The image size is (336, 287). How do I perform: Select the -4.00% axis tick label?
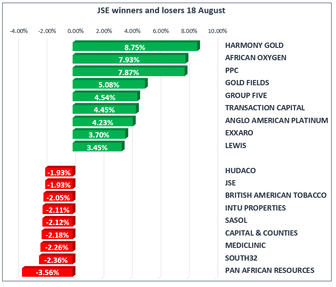click(19, 31)
